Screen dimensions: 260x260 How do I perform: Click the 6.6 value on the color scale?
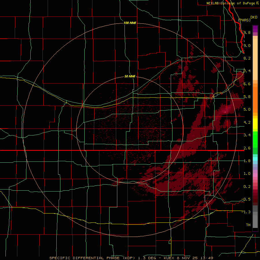point(247,84)
